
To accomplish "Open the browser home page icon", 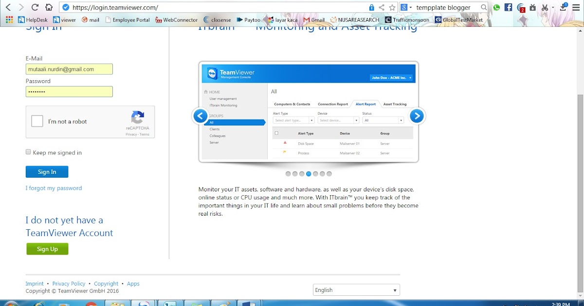I will pos(49,7).
